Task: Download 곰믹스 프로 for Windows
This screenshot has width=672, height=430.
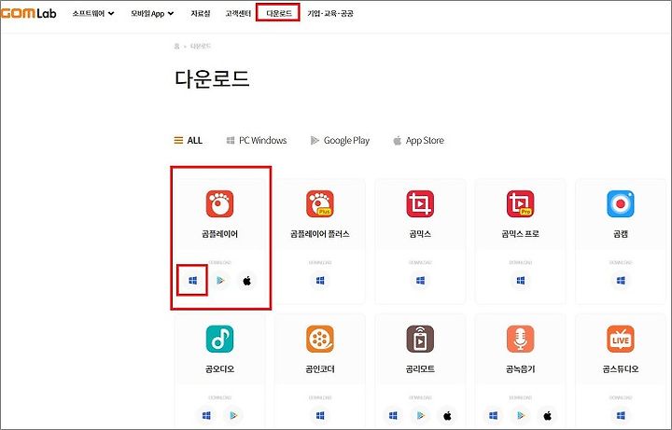Action: click(520, 281)
